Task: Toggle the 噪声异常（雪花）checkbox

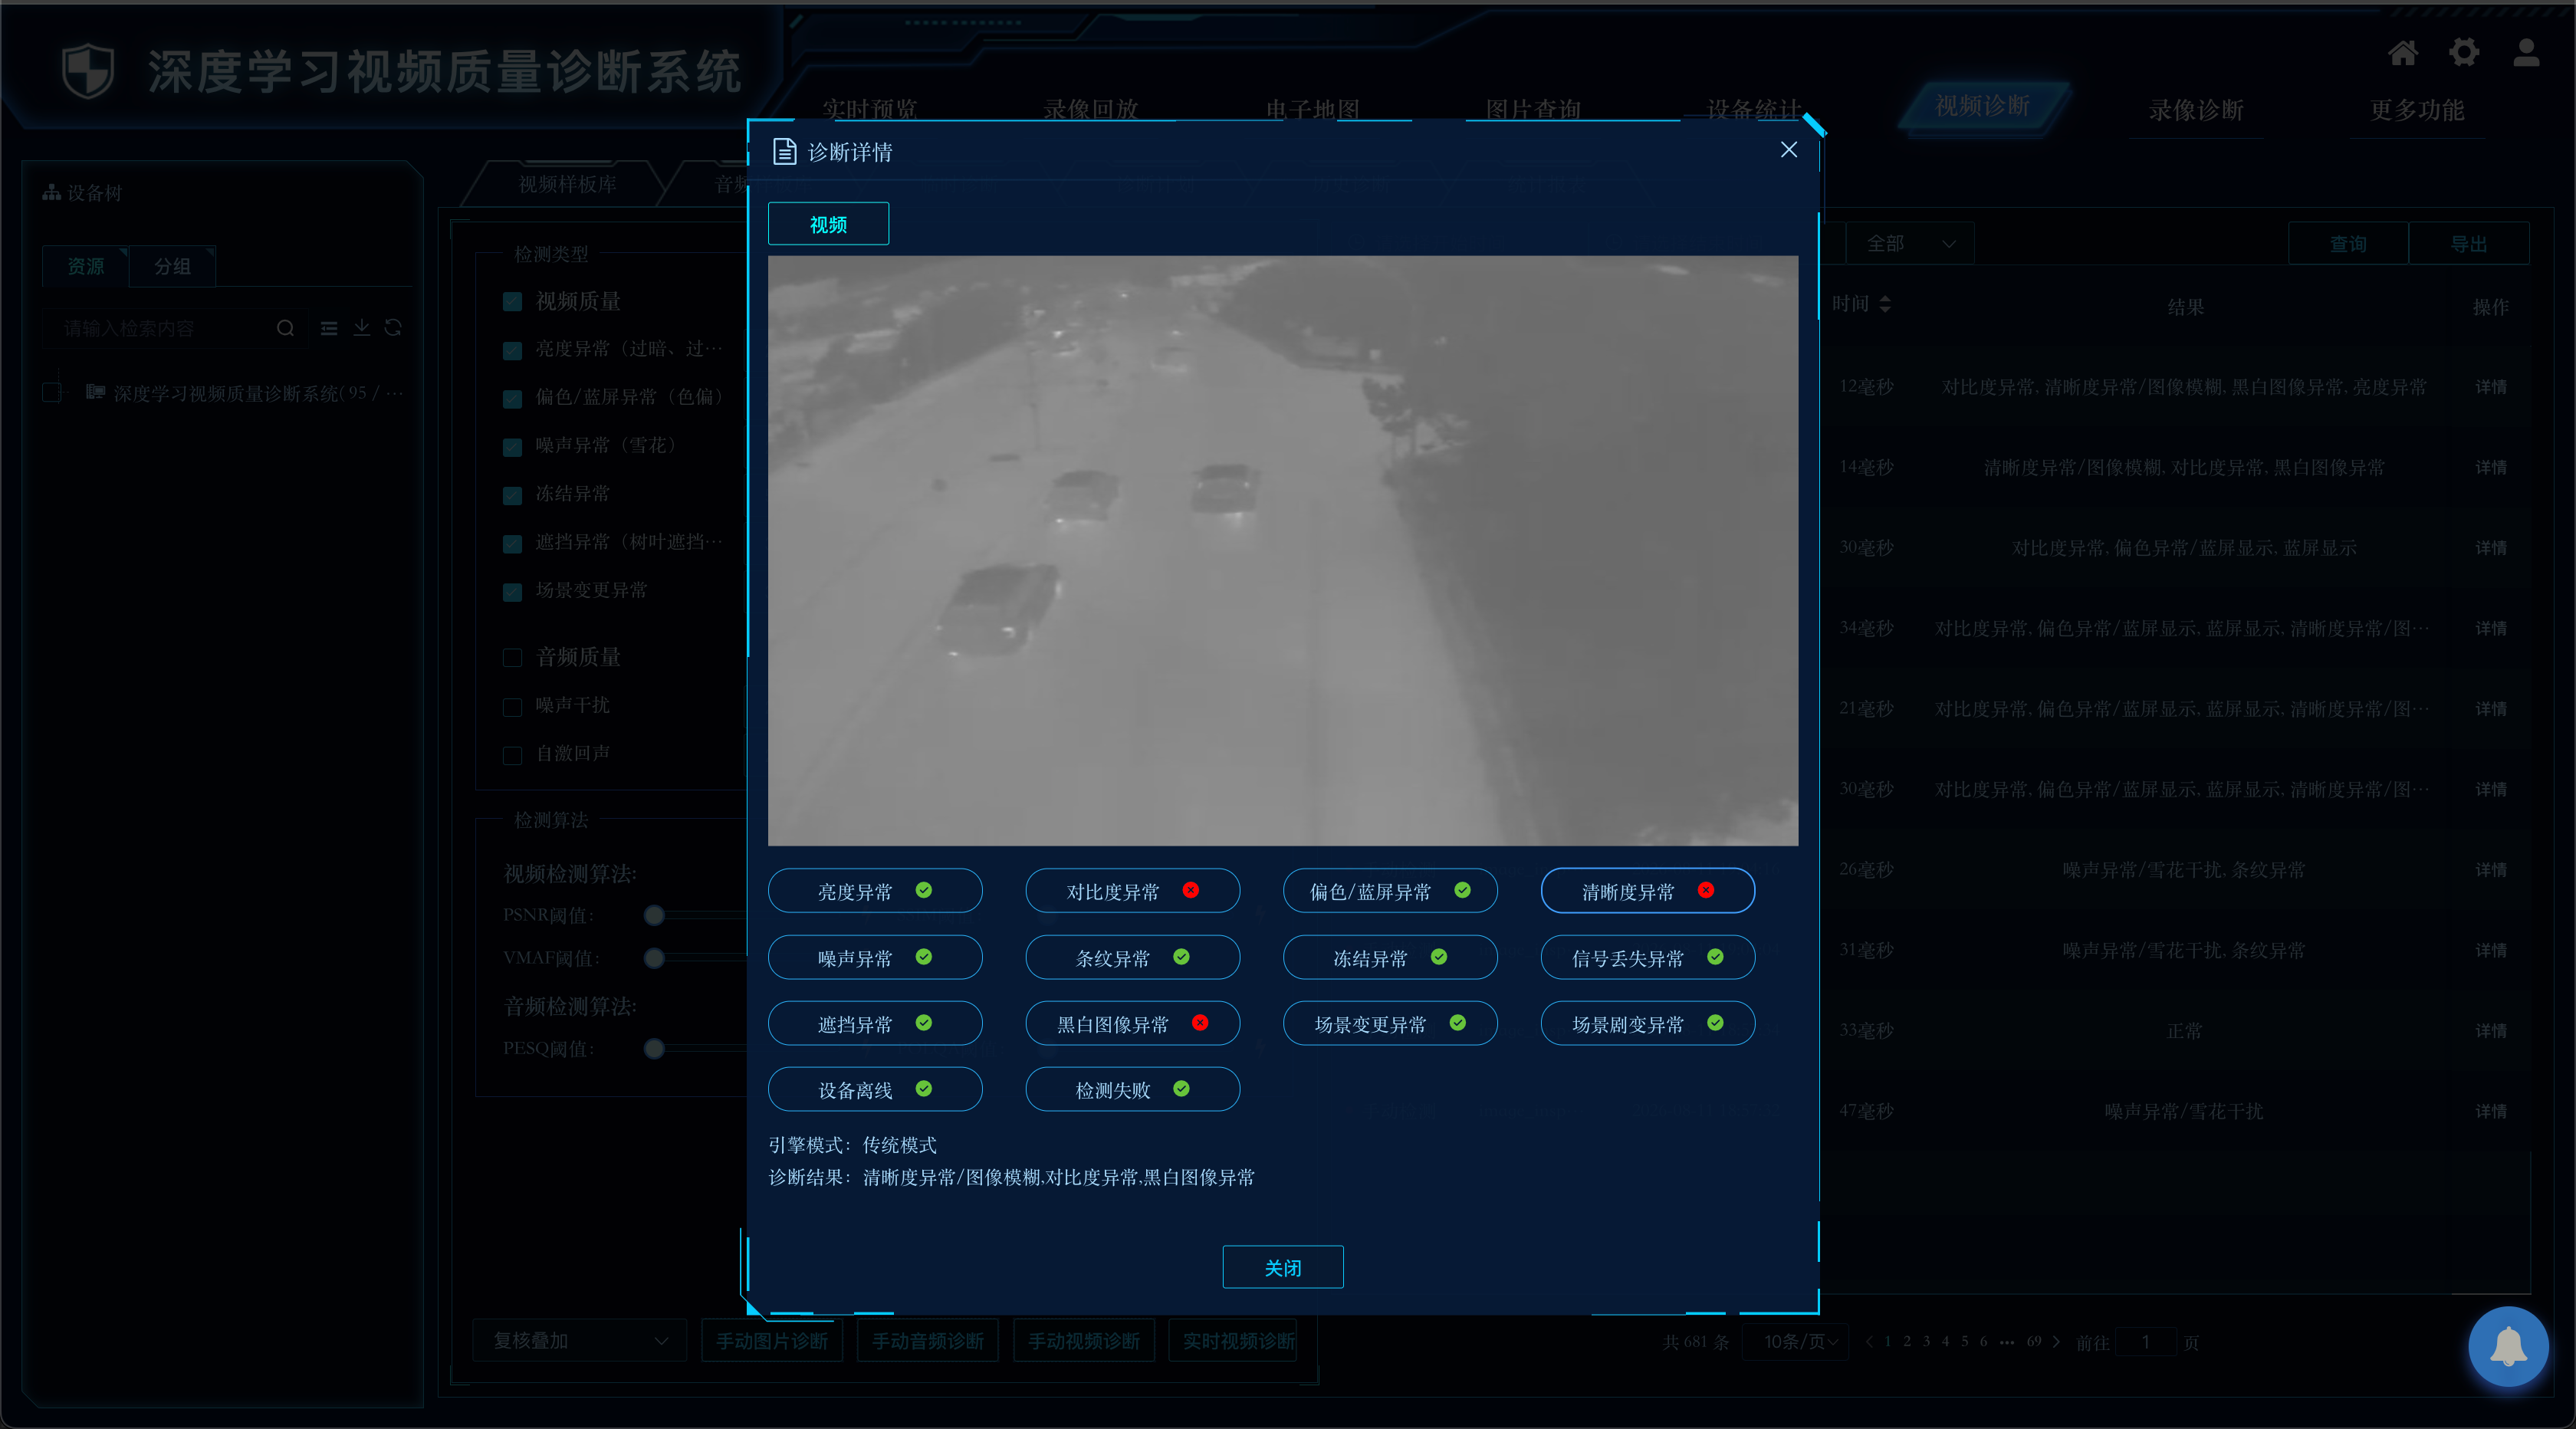Action: coord(512,447)
